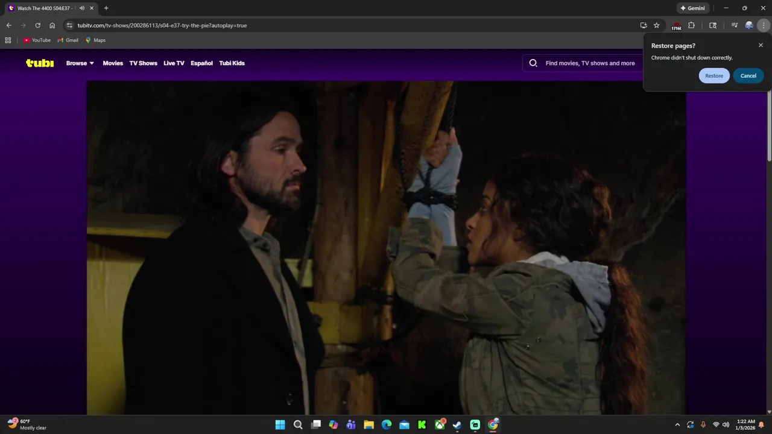This screenshot has width=772, height=434.
Task: Open the Chrome apps grid in bookmarks bar
Action: coord(8,40)
